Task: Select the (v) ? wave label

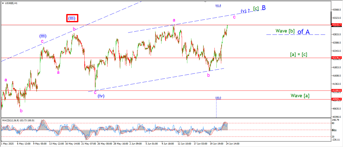Action: 245,11
